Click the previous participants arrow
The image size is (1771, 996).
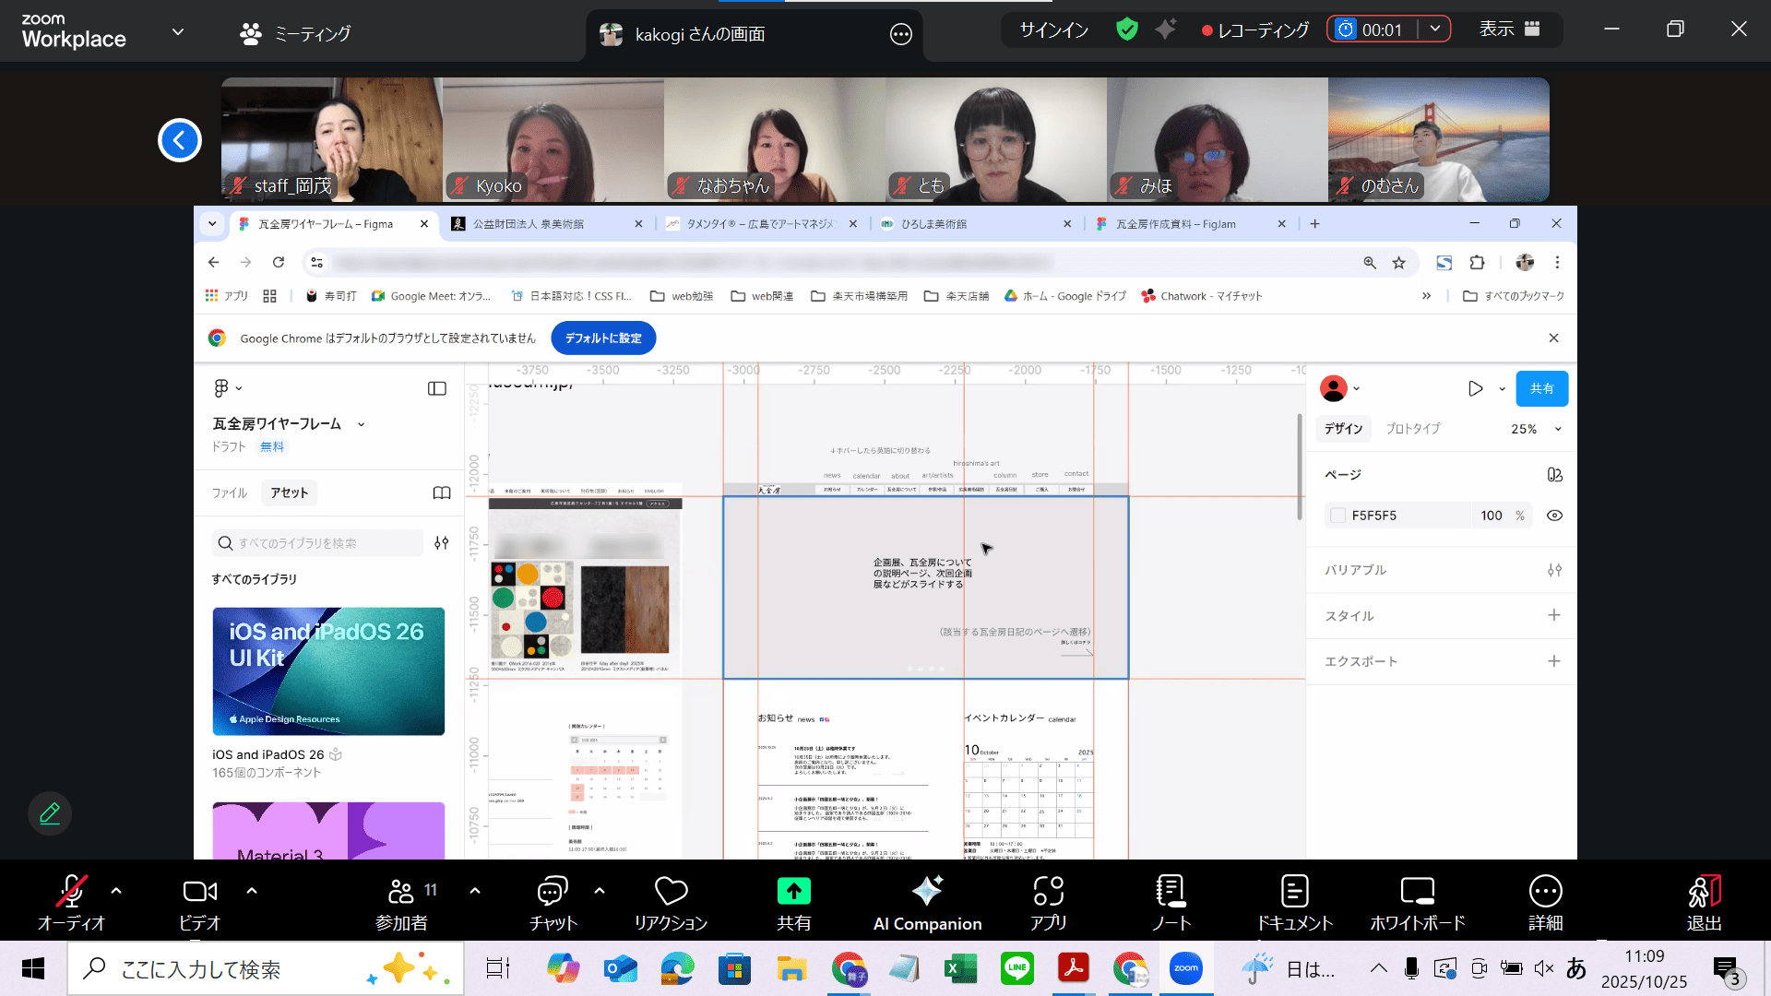[x=180, y=140]
